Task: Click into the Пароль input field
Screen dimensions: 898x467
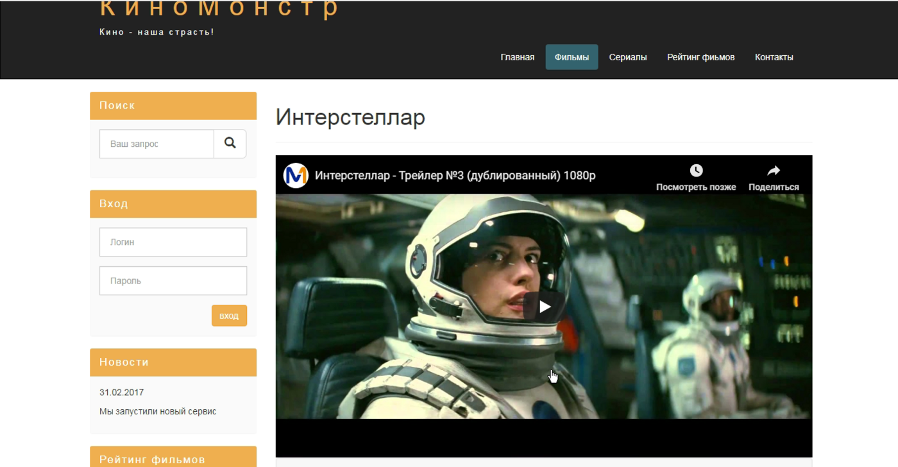Action: pyautogui.click(x=173, y=281)
